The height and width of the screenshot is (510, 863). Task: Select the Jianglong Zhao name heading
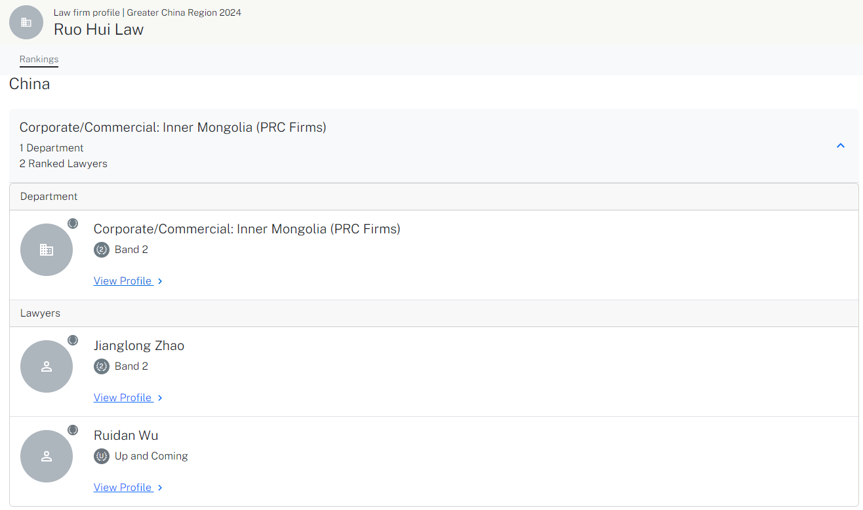point(139,345)
